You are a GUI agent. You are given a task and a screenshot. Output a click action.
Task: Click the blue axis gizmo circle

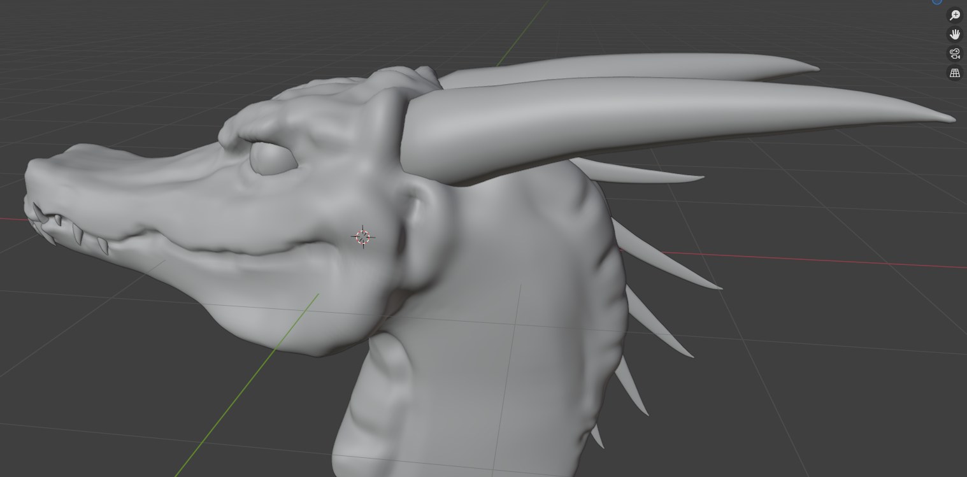click(x=937, y=2)
